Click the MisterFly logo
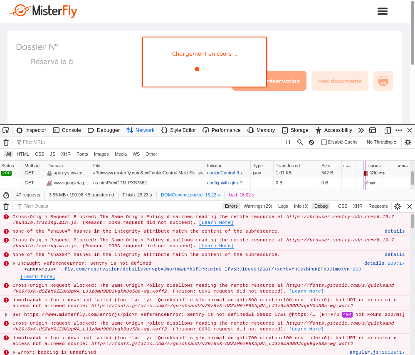This screenshot has height=355, width=415. coord(43,11)
